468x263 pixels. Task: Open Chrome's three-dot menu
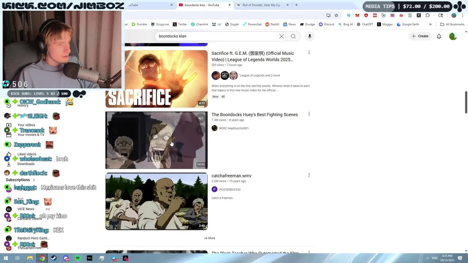click(463, 15)
